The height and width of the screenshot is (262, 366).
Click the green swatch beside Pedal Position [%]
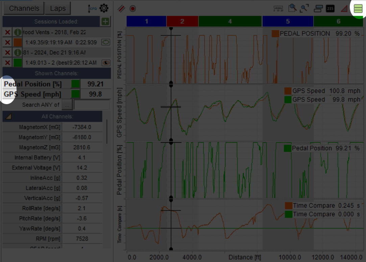pos(75,84)
